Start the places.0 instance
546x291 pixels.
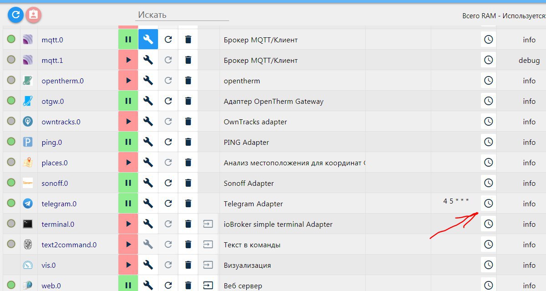coord(128,162)
